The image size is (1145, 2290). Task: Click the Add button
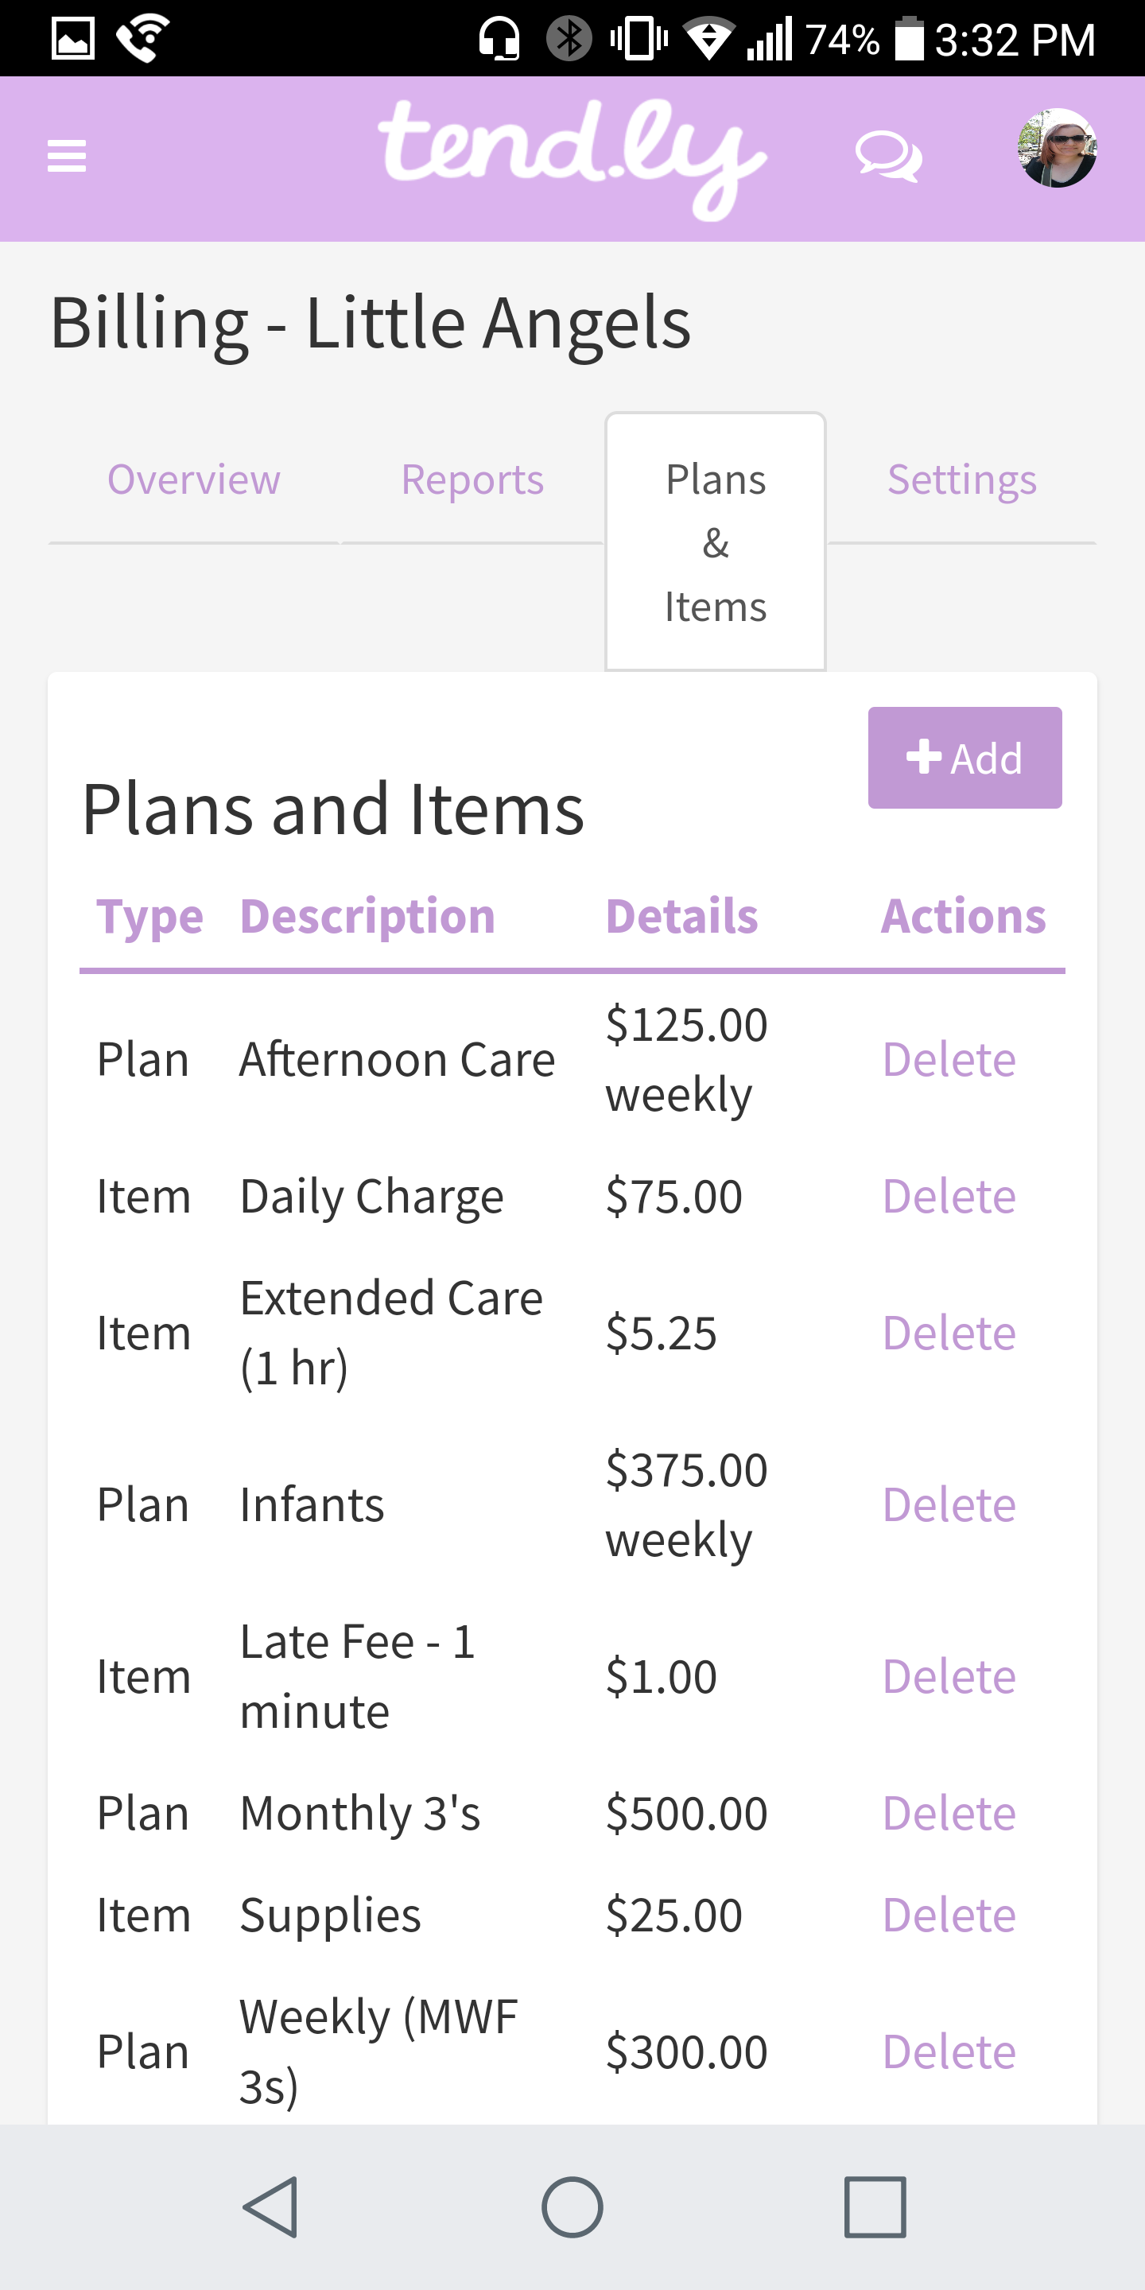point(965,759)
